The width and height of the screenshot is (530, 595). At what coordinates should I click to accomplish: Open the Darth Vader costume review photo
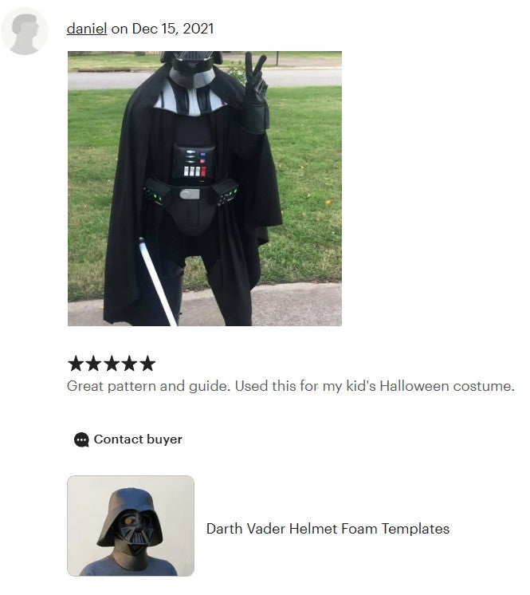click(205, 188)
